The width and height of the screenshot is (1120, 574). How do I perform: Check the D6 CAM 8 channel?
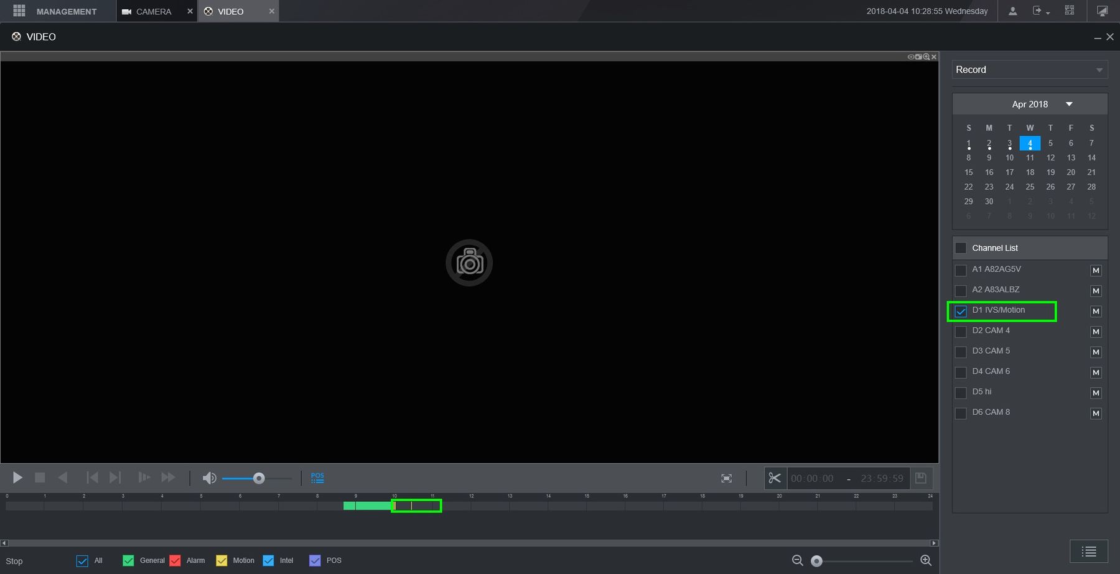click(961, 414)
